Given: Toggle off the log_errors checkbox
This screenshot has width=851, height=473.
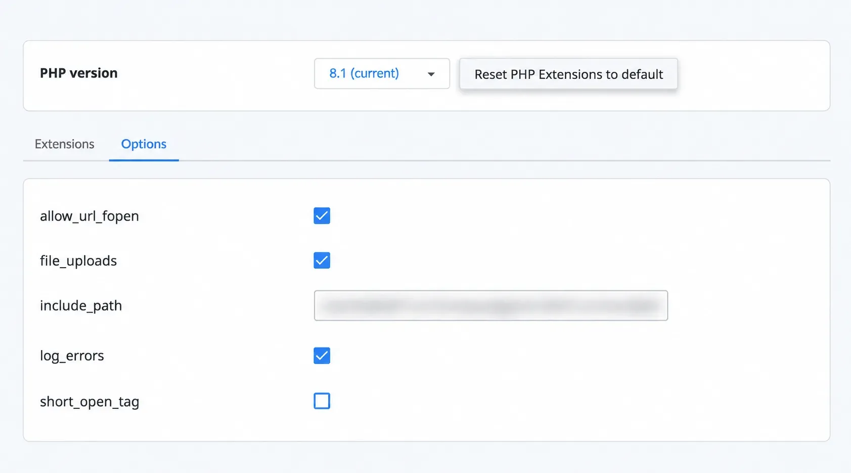Looking at the screenshot, I should point(322,356).
